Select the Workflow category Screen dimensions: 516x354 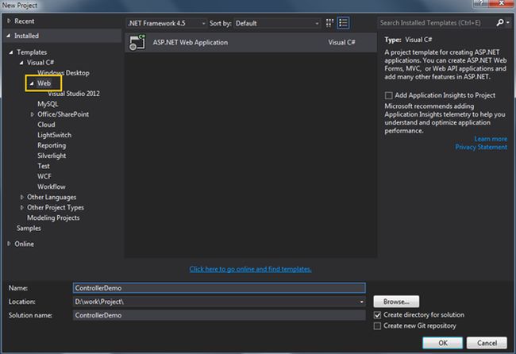coord(52,187)
